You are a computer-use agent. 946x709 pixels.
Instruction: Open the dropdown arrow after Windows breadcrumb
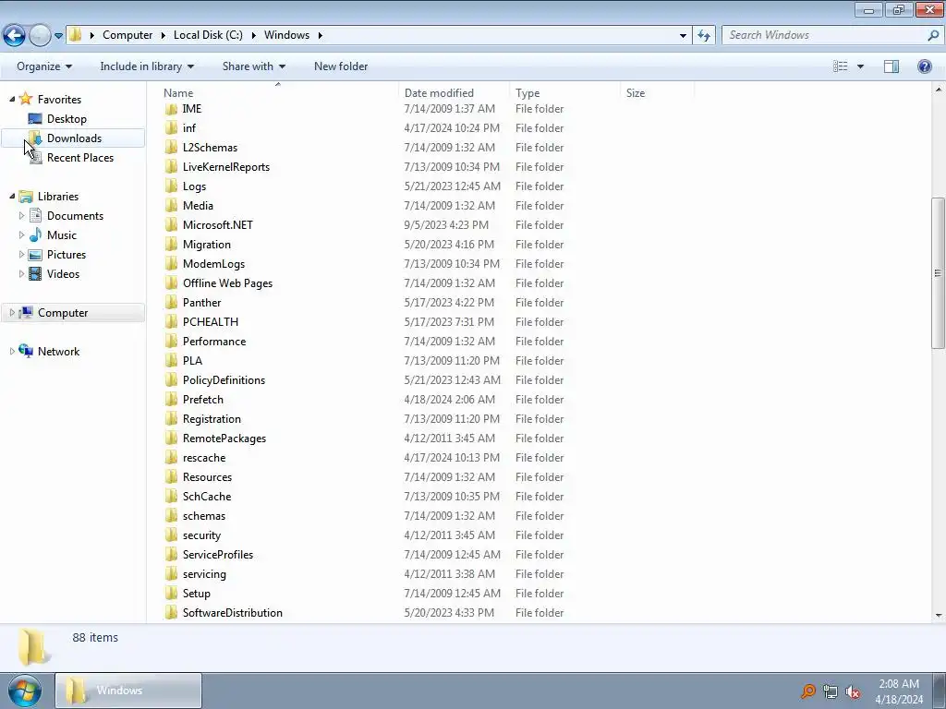(321, 35)
